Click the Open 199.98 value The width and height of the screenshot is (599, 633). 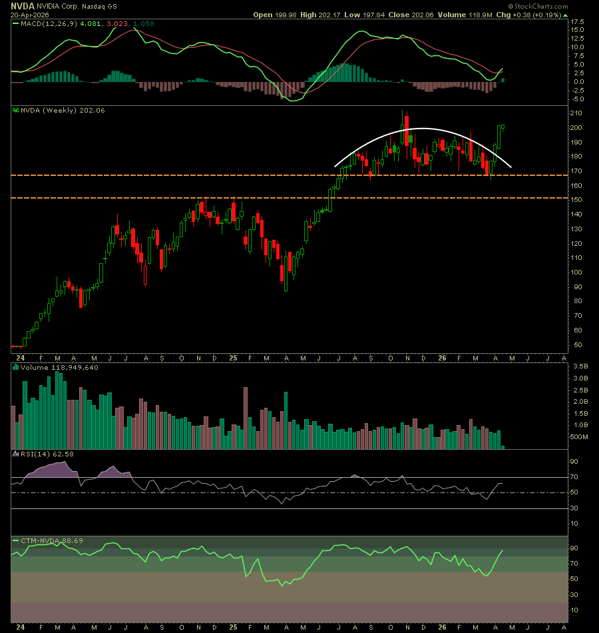275,15
